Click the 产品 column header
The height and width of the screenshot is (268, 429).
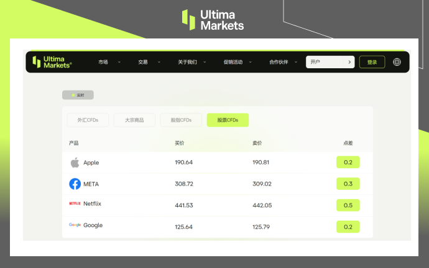coord(73,143)
